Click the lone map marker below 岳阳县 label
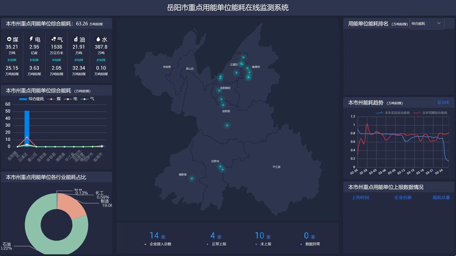The image size is (456, 256). [227, 125]
